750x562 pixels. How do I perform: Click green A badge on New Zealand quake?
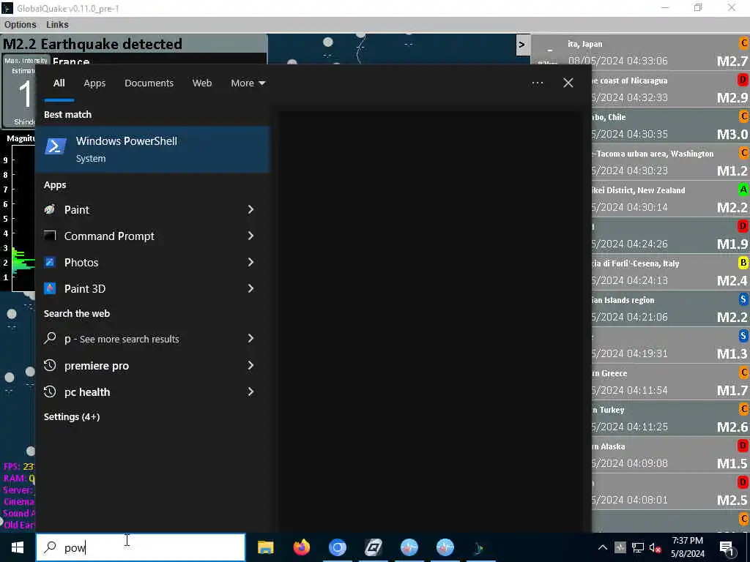(x=743, y=190)
